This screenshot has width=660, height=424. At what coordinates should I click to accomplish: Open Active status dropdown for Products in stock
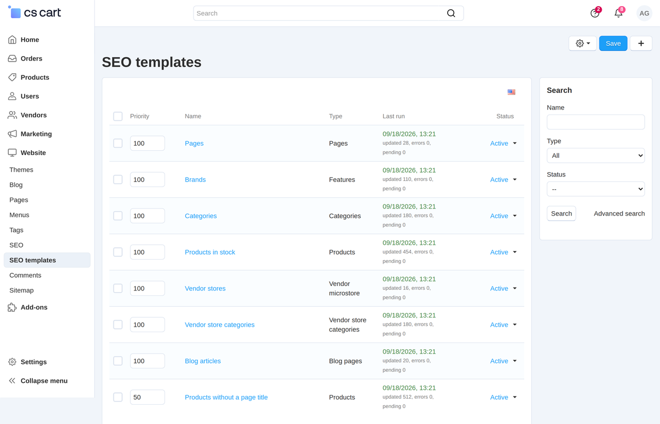pyautogui.click(x=503, y=252)
